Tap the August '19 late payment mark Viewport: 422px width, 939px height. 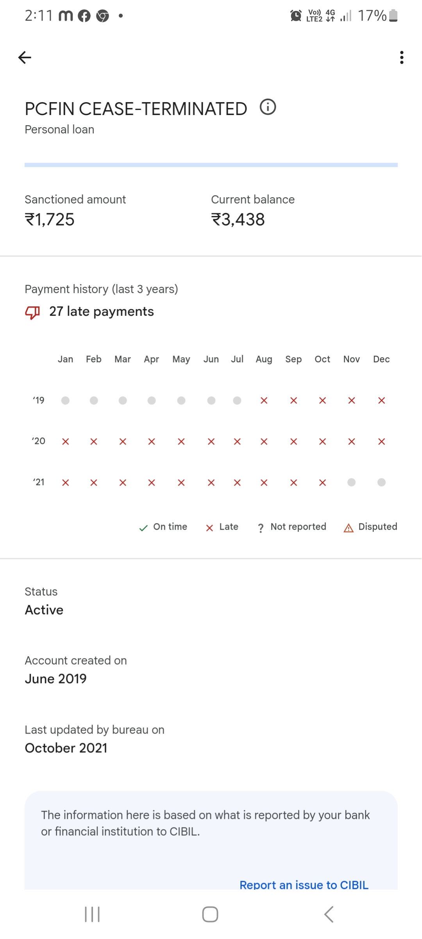point(264,401)
